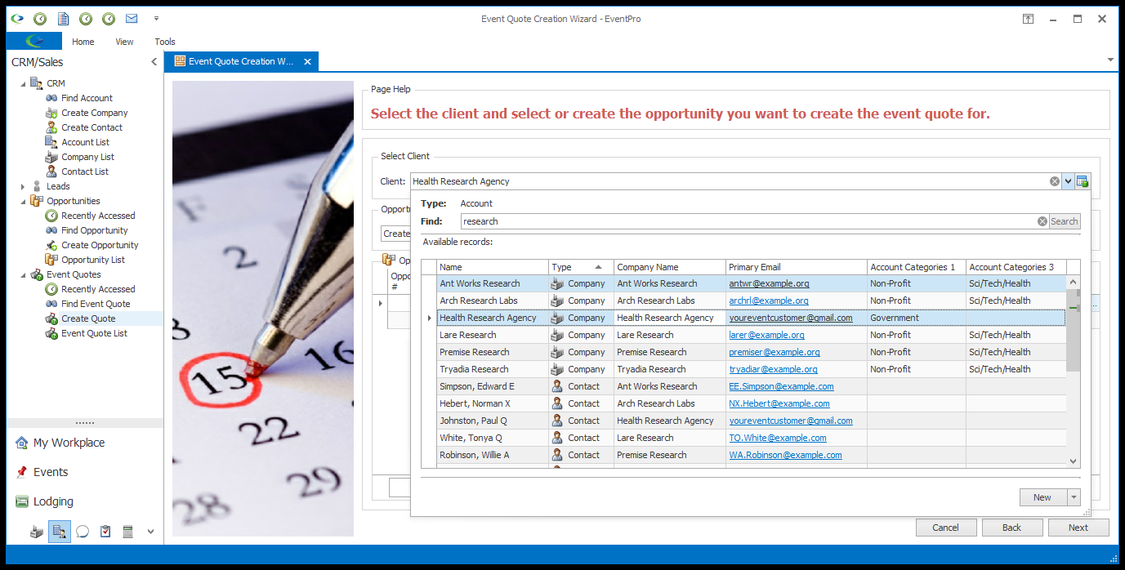Open the View menu

[x=125, y=42]
